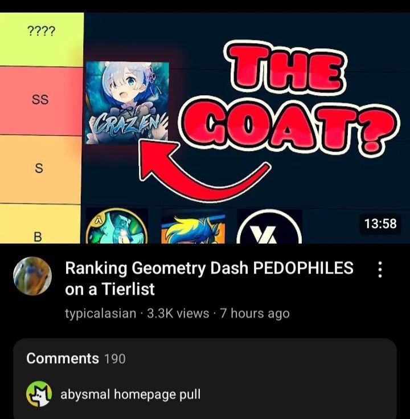Open the video titled Ranking Geometry Dash

click(x=210, y=278)
